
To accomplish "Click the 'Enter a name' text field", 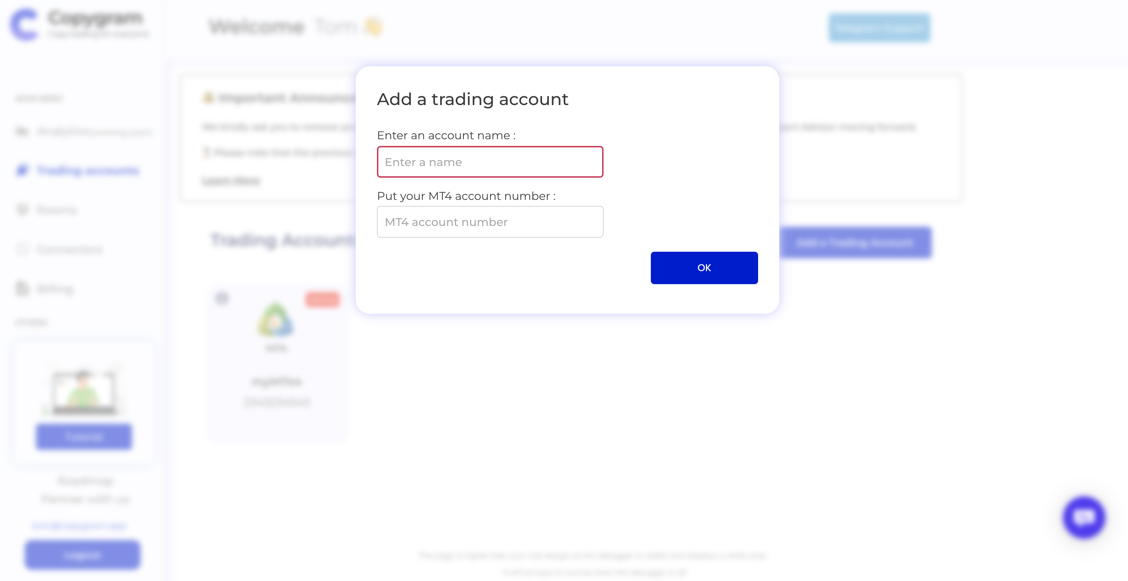I will coord(490,162).
